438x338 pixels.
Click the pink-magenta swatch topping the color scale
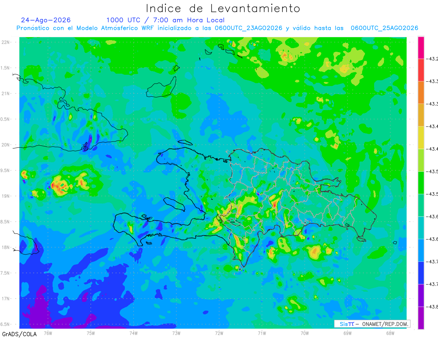pos(421,48)
